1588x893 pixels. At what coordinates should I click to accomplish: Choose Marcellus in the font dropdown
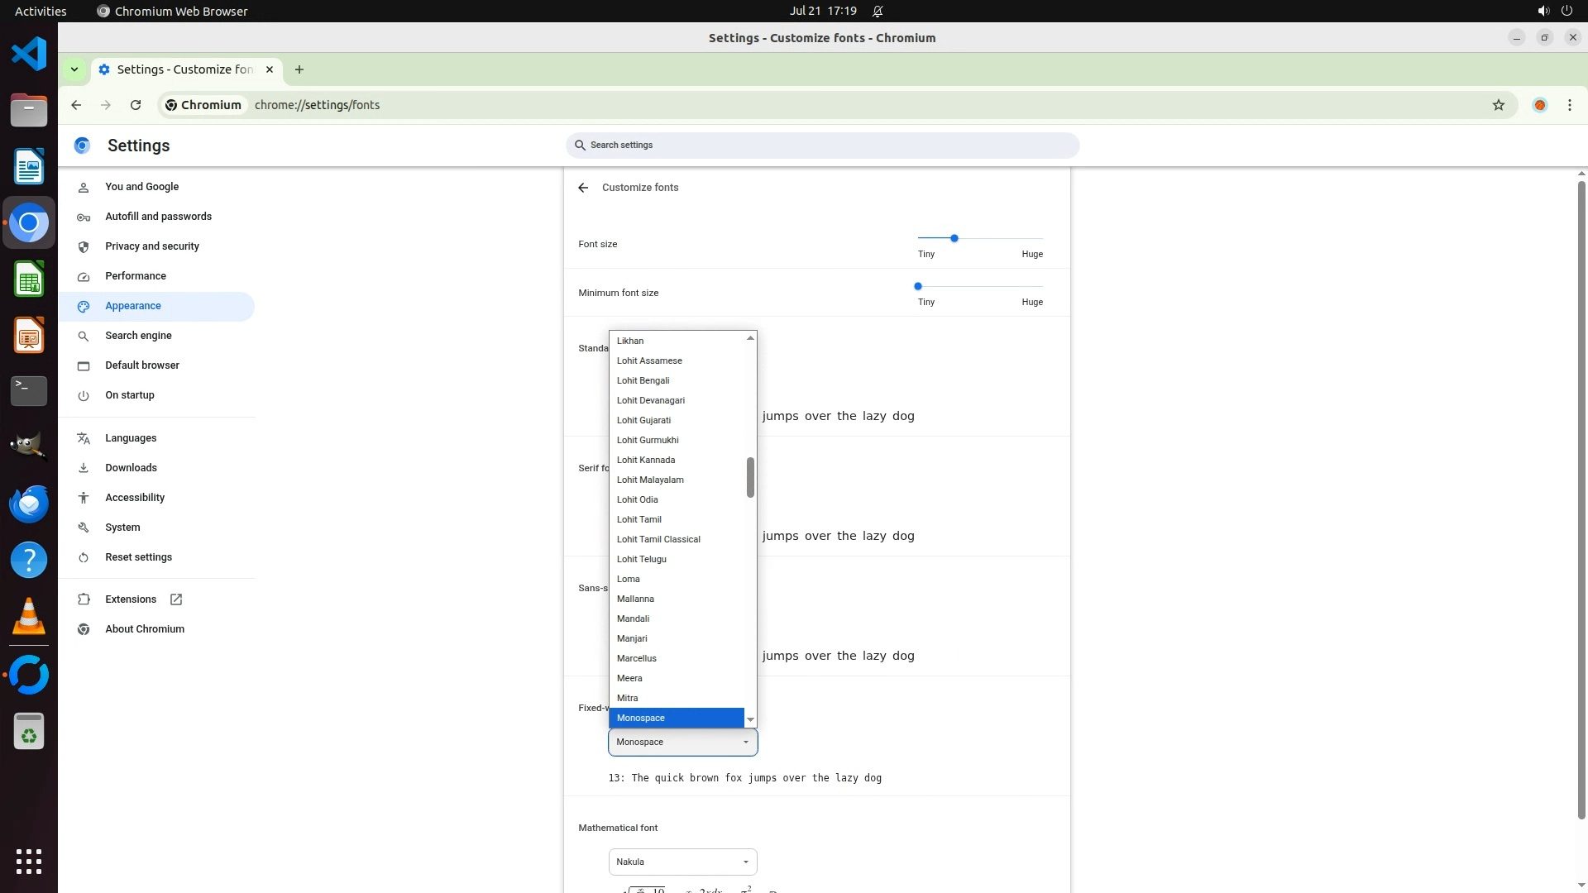click(x=637, y=658)
